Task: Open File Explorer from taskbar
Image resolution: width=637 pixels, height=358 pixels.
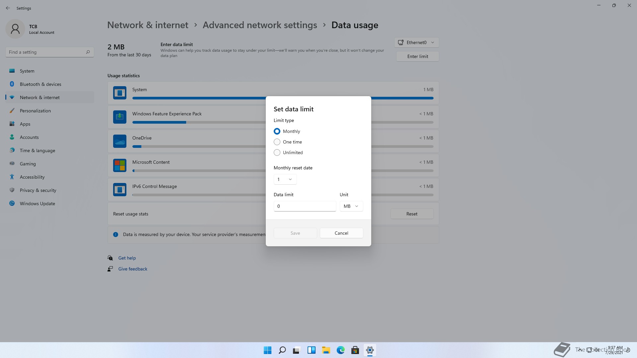Action: point(326,350)
